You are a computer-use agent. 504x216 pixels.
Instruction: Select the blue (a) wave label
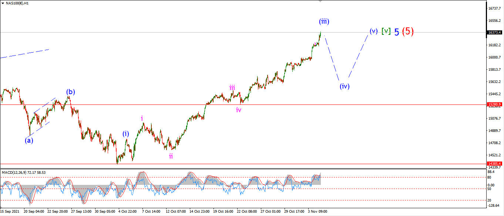29,140
